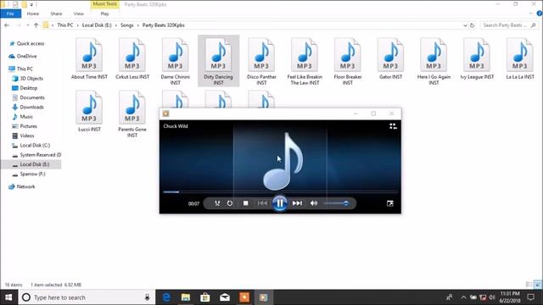Select Lucci INST mp3 file

pyautogui.click(x=89, y=111)
